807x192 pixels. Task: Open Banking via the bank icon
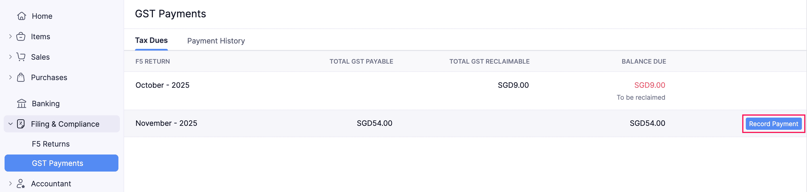pos(21,103)
